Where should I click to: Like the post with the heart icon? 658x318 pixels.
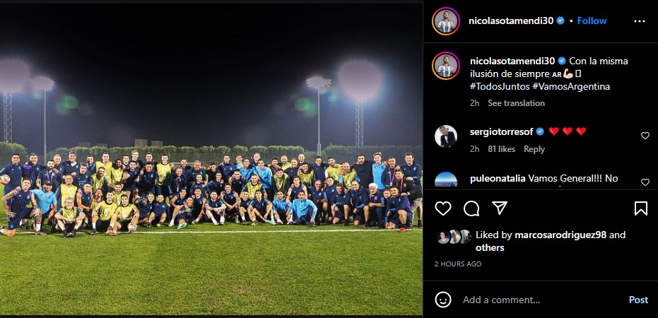click(442, 208)
